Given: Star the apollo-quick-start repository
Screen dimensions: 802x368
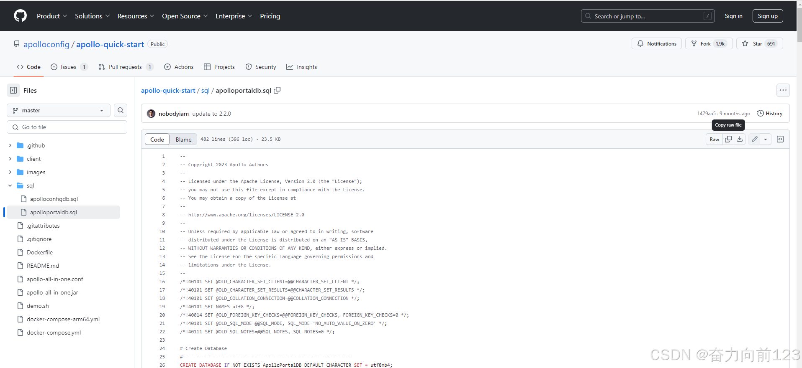Looking at the screenshot, I should 759,43.
